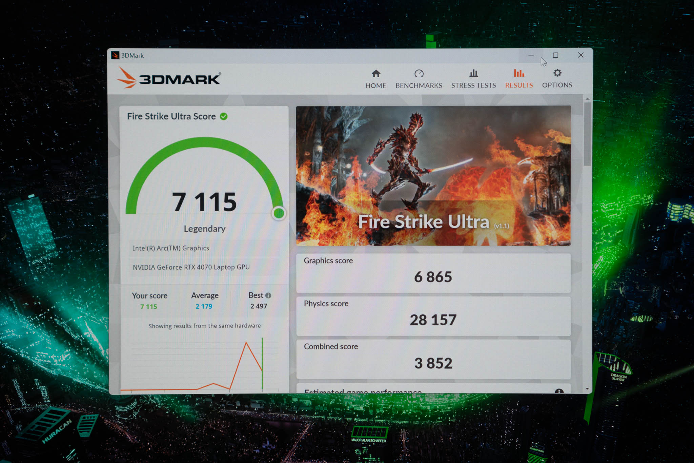Click the Intel Arc Graphics entry

pyautogui.click(x=171, y=248)
